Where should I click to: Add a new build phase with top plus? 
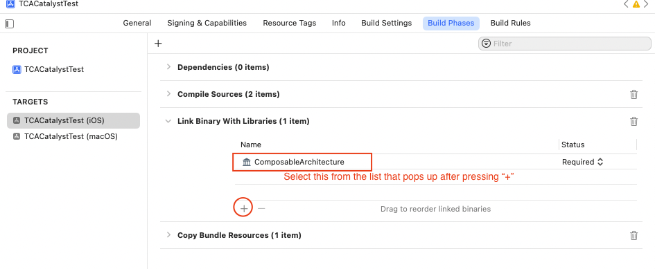158,44
